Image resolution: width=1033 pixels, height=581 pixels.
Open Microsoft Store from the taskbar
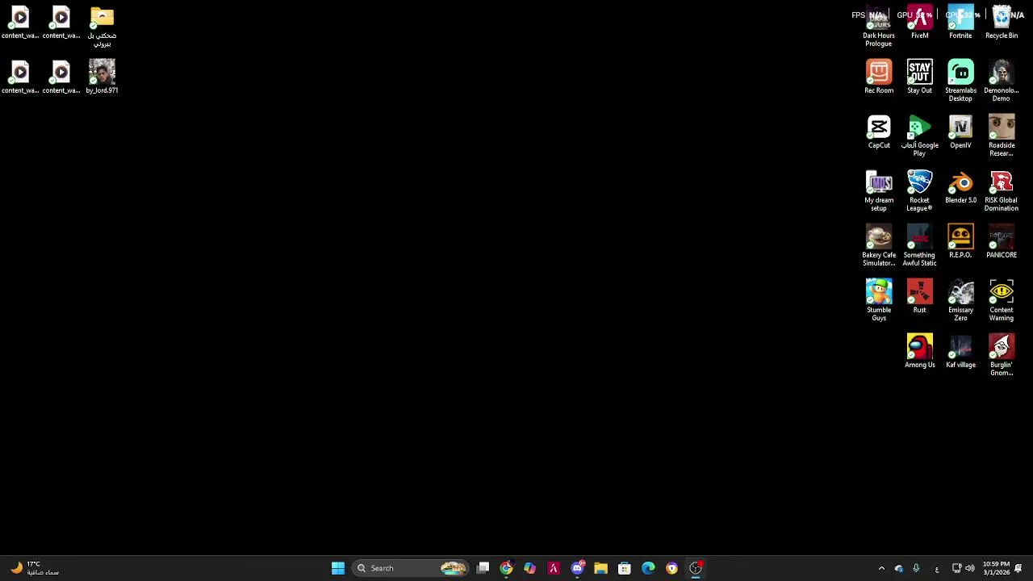coord(625,568)
